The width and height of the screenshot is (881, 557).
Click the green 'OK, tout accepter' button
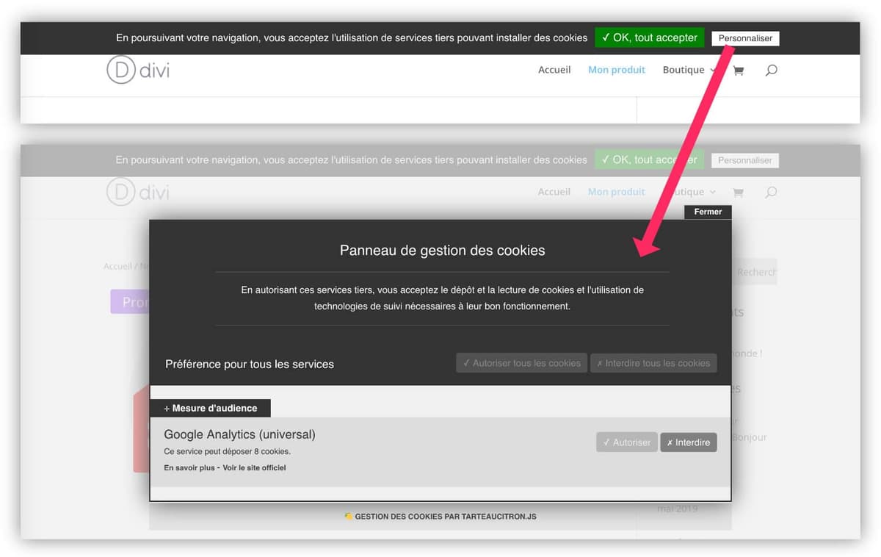coord(649,37)
